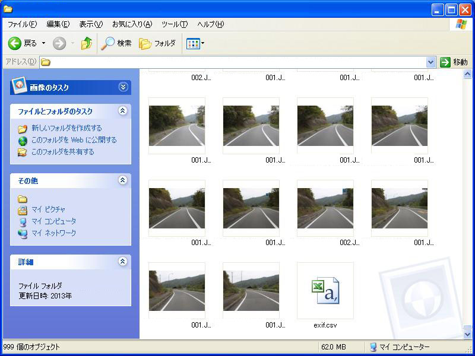The width and height of the screenshot is (475, 356).
Task: Click the My Pictures icon in sidebar
Action: point(23,210)
